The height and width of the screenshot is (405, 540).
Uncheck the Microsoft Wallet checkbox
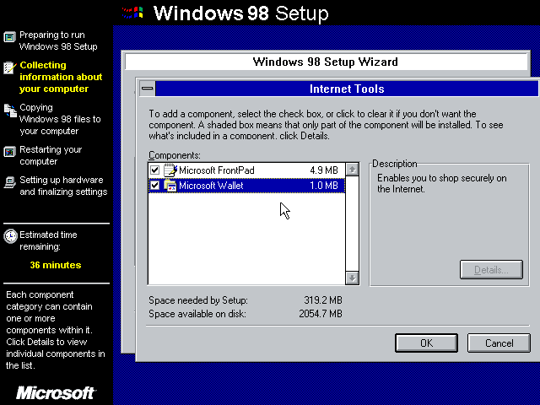(x=154, y=186)
